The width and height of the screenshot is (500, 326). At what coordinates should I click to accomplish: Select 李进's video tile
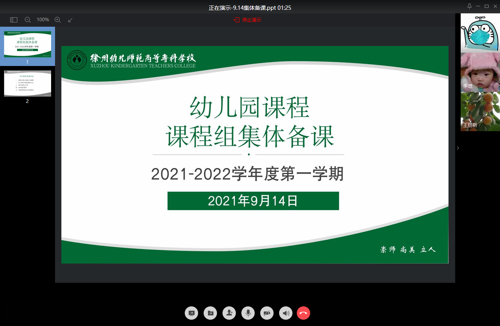click(480, 72)
